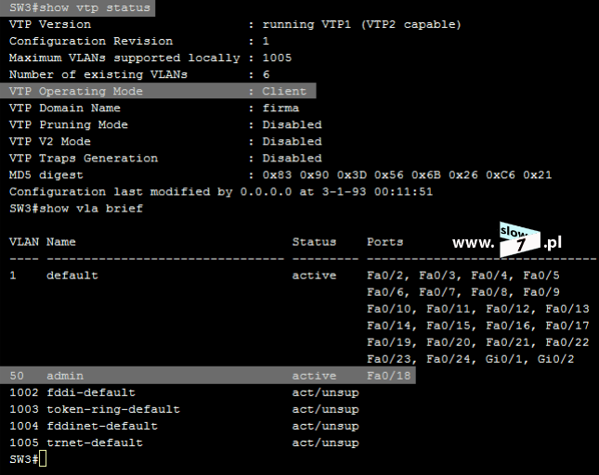Click the 'show vla brief' command line
The height and width of the screenshot is (475, 599).
76,209
